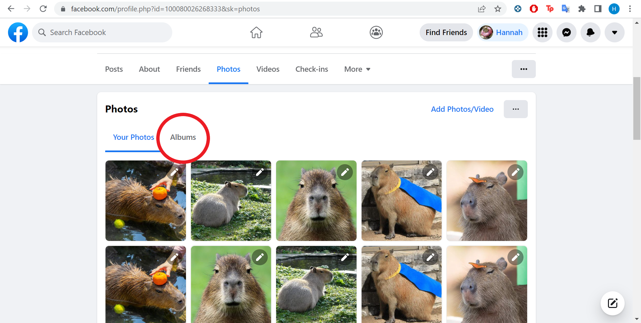Open the Home feed icon

[x=256, y=32]
